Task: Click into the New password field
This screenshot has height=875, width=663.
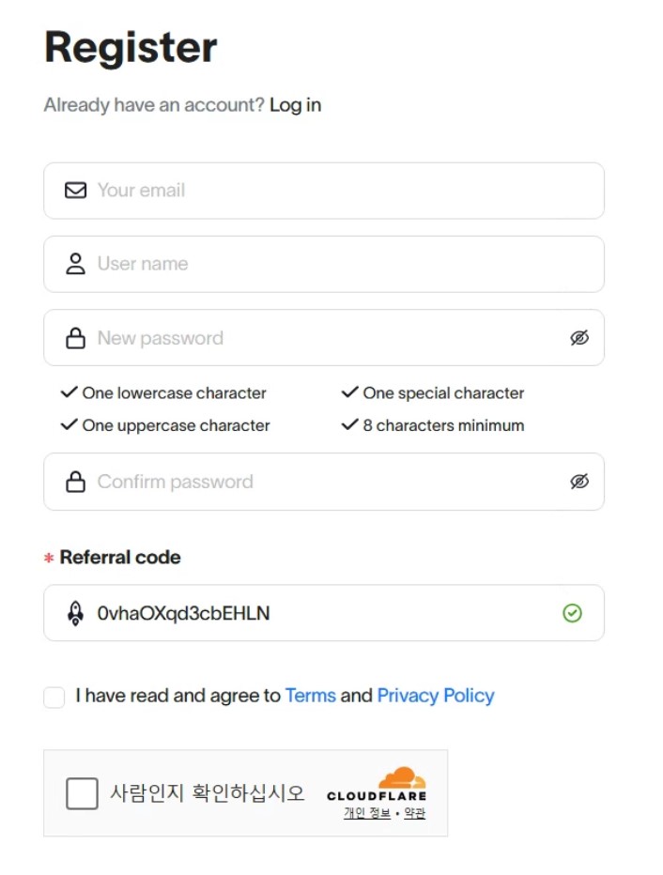Action: [x=319, y=338]
